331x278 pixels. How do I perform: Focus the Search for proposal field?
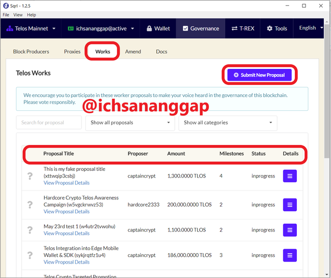tap(49, 123)
